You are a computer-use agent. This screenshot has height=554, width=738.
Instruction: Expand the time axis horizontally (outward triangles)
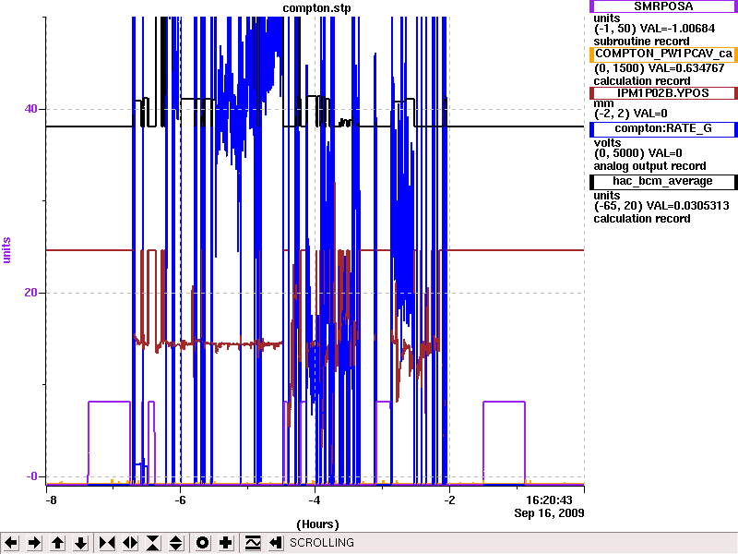tap(130, 543)
